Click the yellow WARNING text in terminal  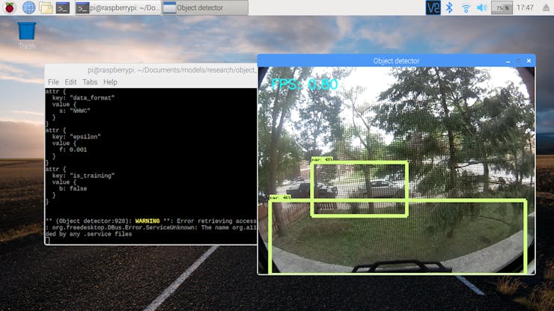coord(147,221)
